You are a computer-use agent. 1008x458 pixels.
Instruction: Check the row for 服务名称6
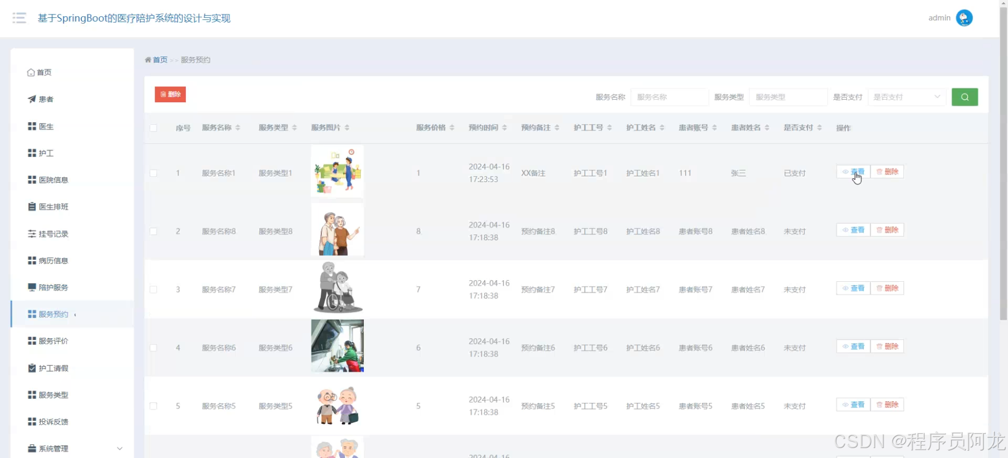153,348
